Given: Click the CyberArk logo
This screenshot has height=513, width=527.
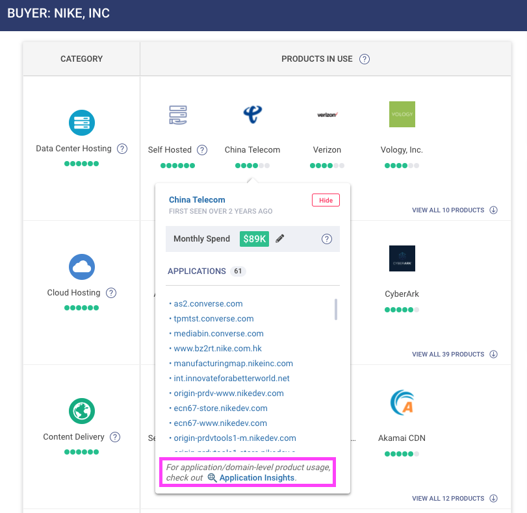Looking at the screenshot, I should coord(402,258).
